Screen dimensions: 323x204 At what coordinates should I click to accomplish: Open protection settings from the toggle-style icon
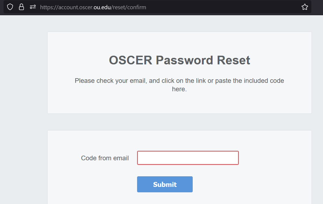tap(33, 7)
